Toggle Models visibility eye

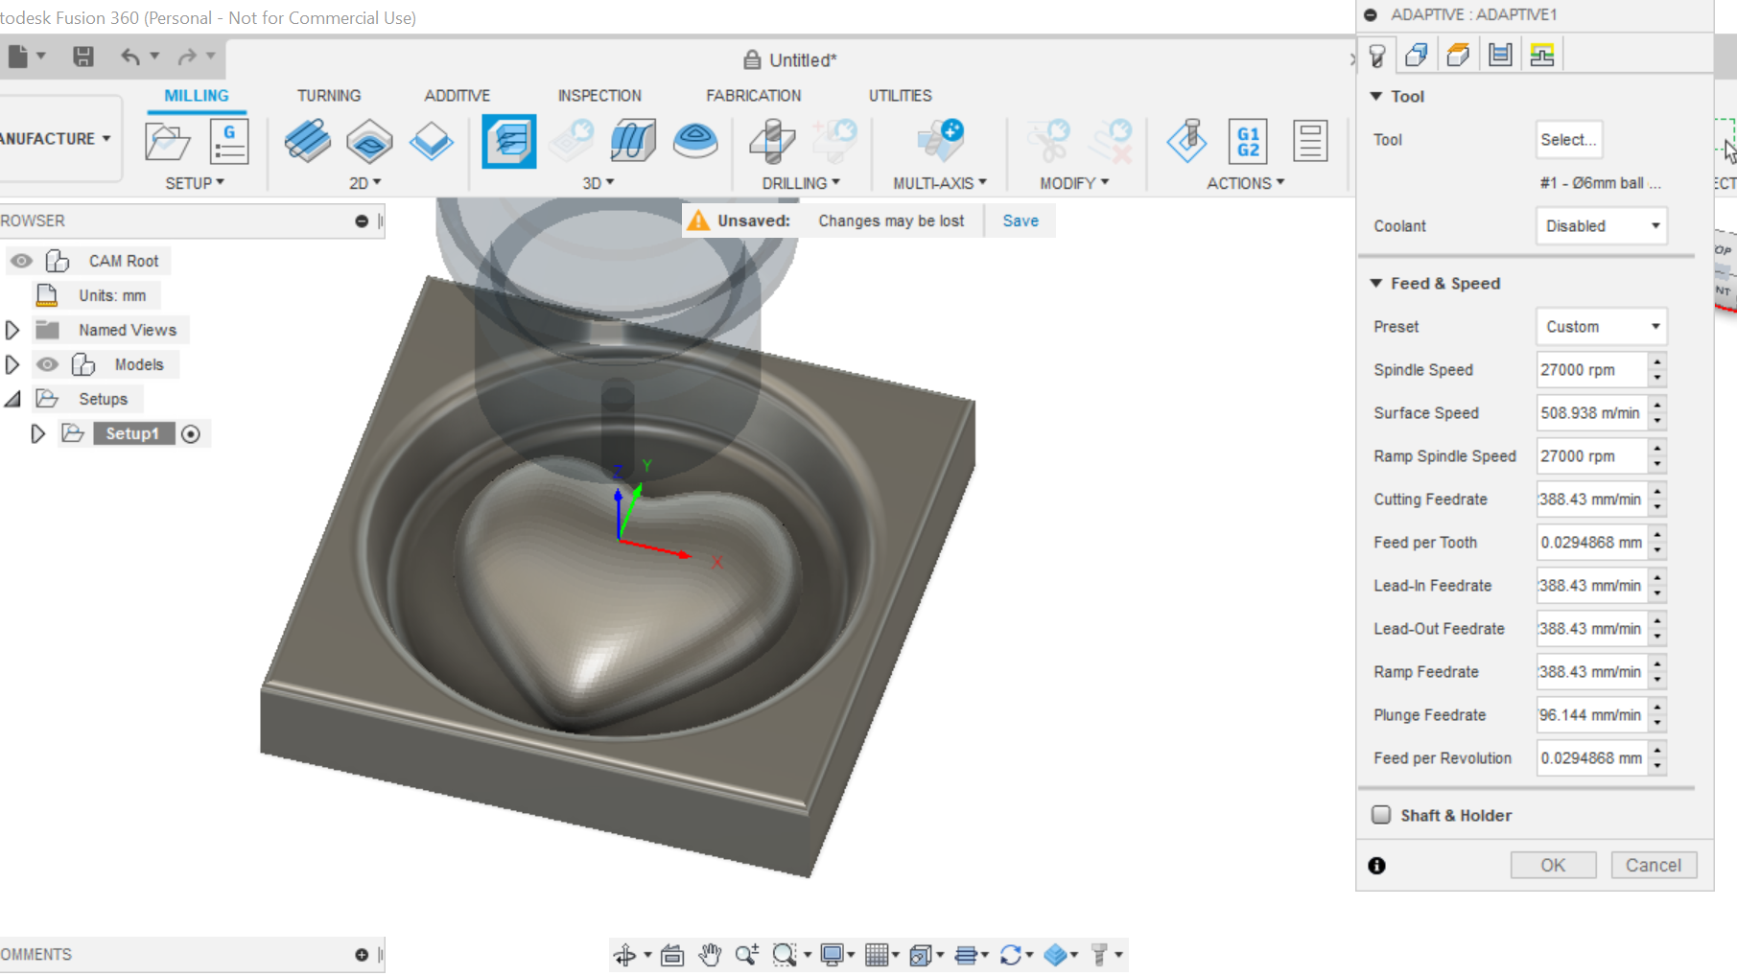tap(47, 364)
